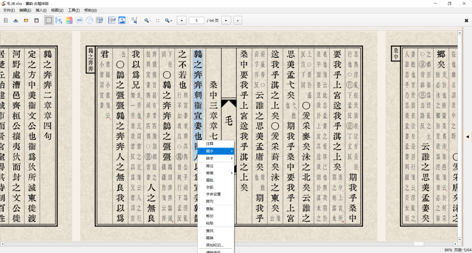Screen dimensions: 472x253
Task: Click the 鶉之奔奔 page label tab
Action: 91,60
